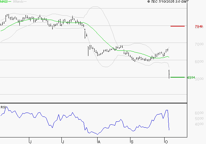206x144 pixels.
Task: Click the red 7949 resistance label
Action: (199, 27)
